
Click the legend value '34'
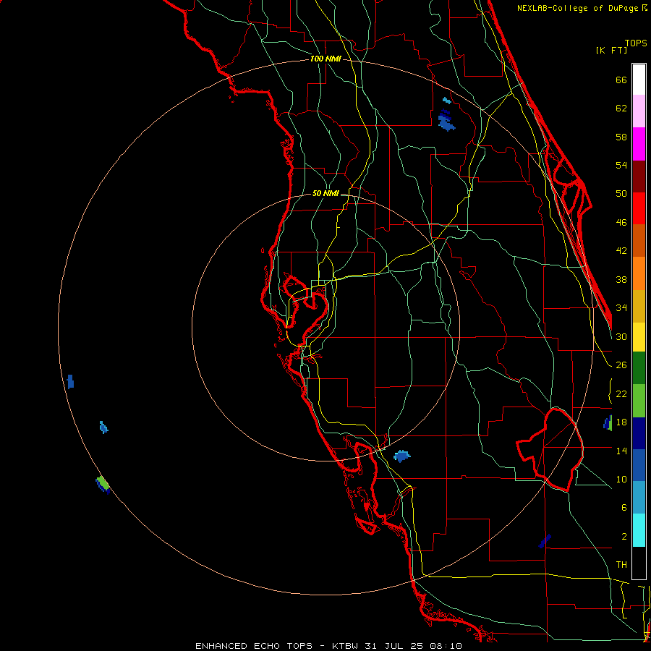point(621,308)
